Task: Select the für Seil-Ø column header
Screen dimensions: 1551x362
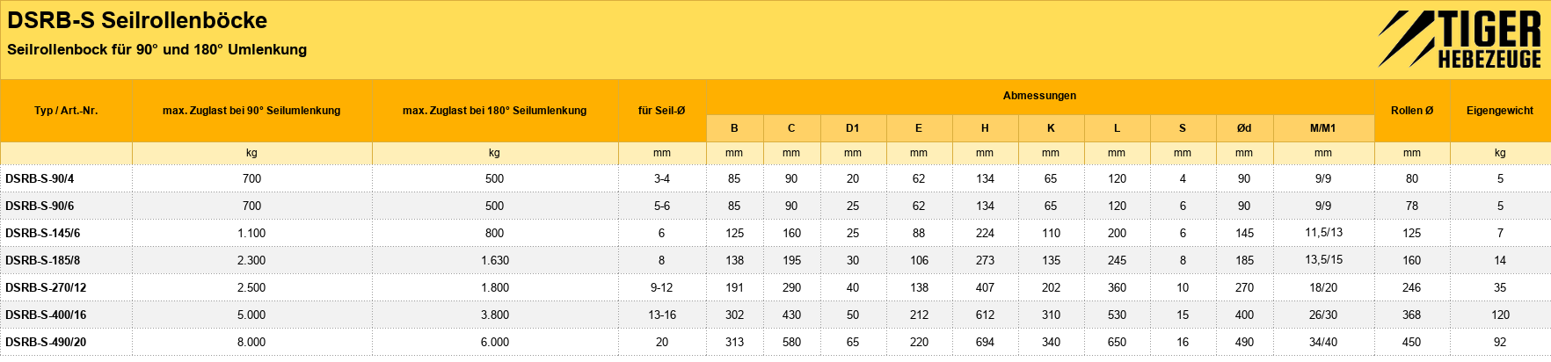Action: [661, 111]
